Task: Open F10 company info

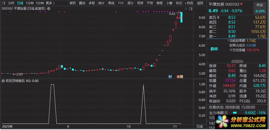Action: click(121, 3)
